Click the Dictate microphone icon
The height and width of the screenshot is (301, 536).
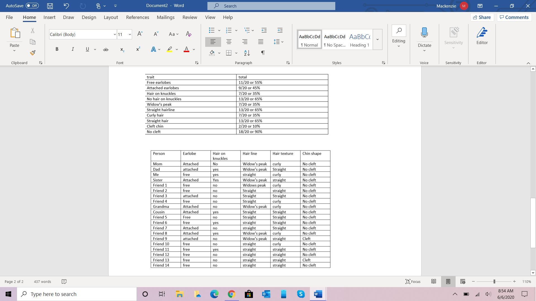(424, 33)
